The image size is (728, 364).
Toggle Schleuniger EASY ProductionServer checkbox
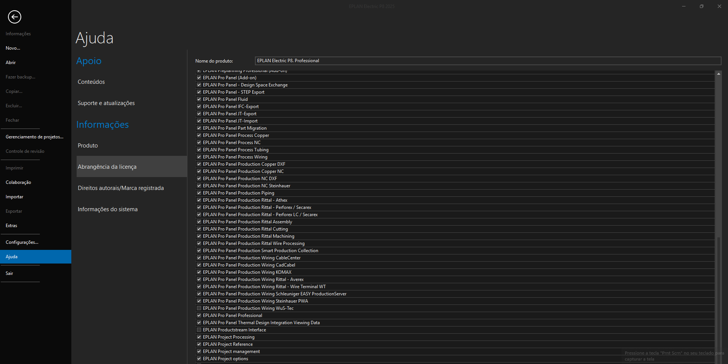[x=199, y=294]
